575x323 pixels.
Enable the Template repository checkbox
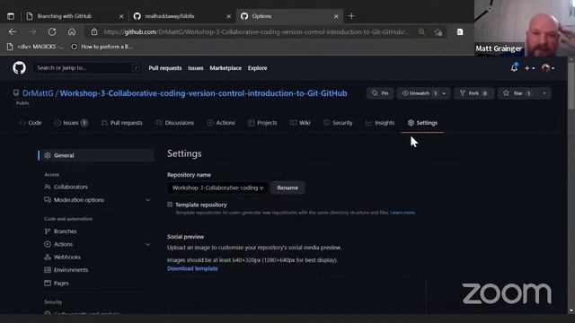170,205
